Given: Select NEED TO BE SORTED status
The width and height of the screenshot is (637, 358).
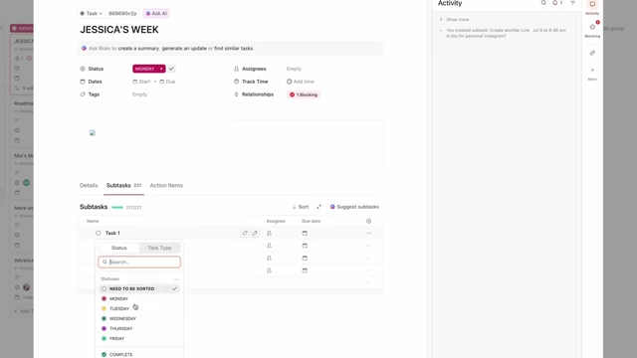Looking at the screenshot, I should tap(139, 288).
